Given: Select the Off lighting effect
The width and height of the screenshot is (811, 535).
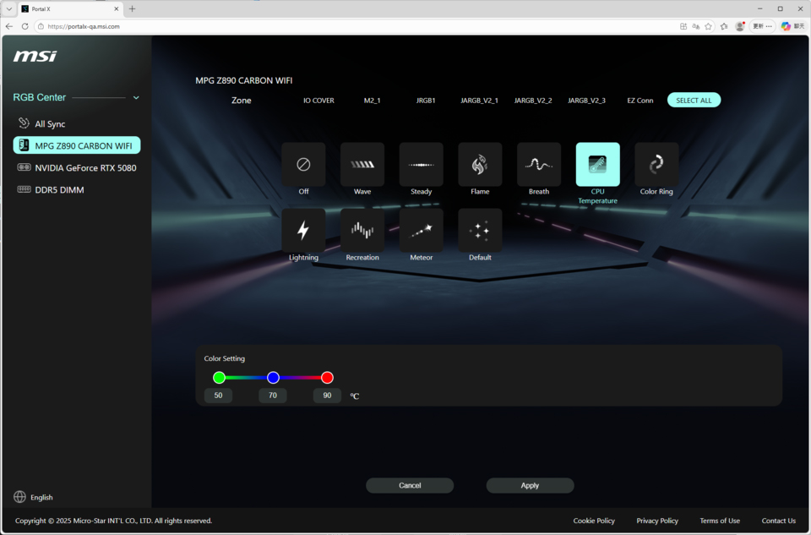Looking at the screenshot, I should (303, 165).
